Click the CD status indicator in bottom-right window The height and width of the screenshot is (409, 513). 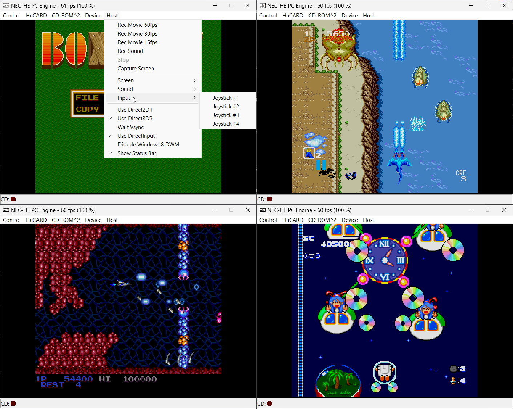click(x=270, y=404)
